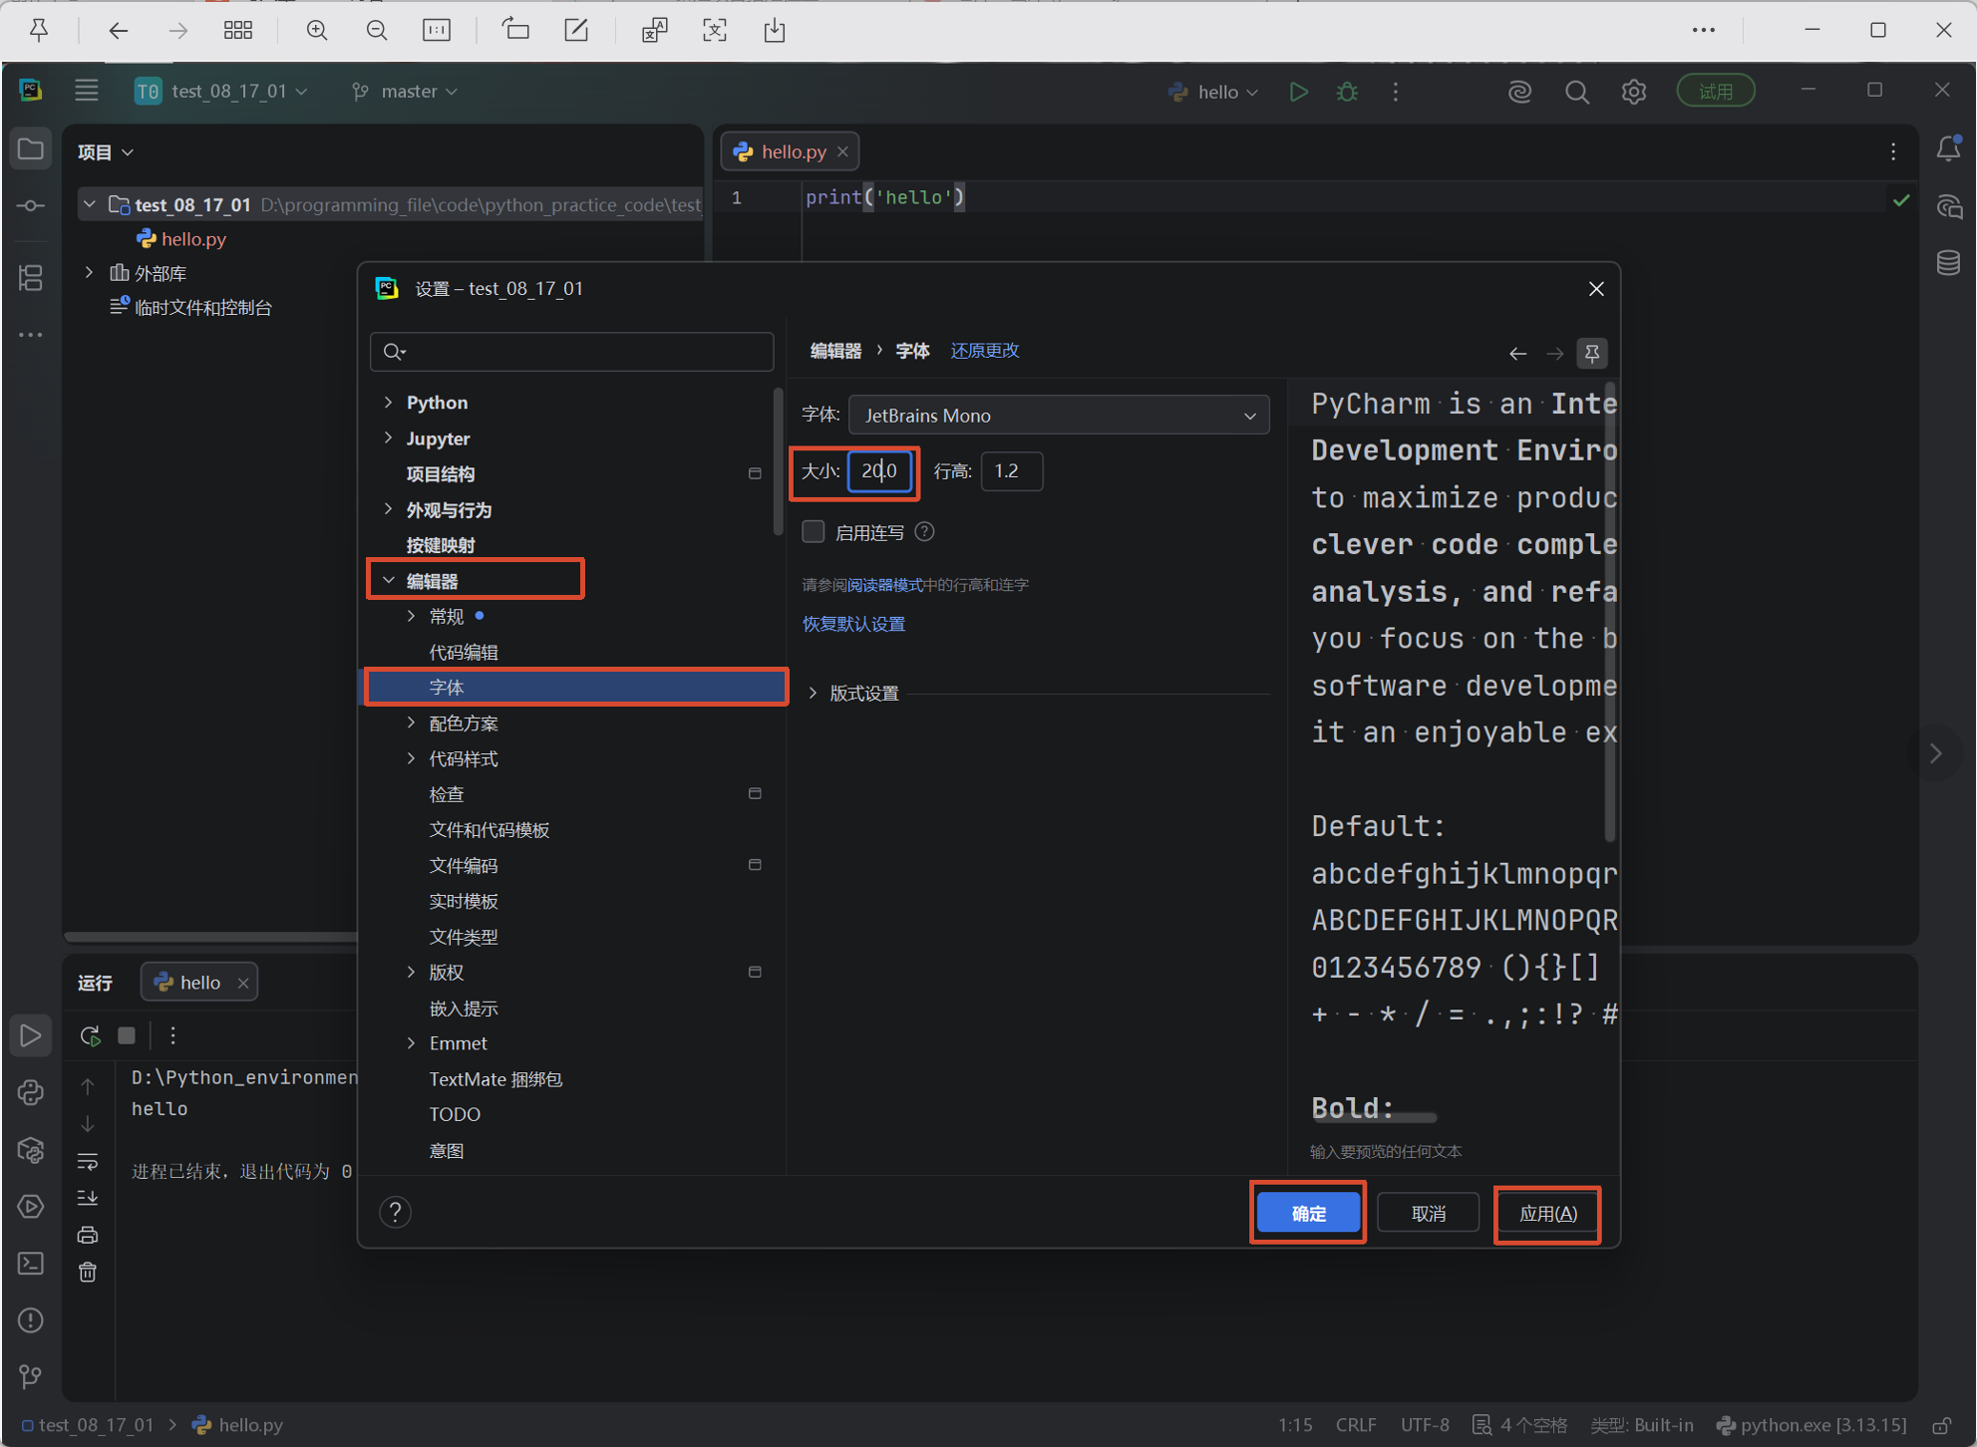Screen dimensions: 1977x1447
Task: Open the Structure tool window icon
Action: pyautogui.click(x=31, y=277)
